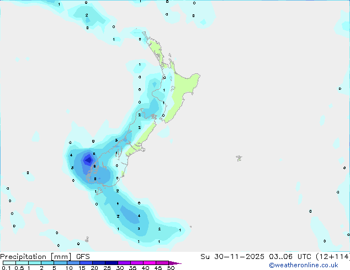
Task: Pick the 10–15 mm legend color swatch
Action: (73, 263)
